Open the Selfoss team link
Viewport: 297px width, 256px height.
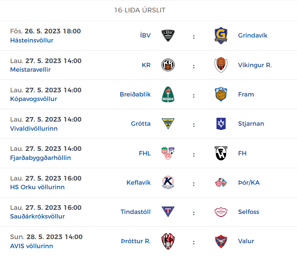click(x=248, y=212)
